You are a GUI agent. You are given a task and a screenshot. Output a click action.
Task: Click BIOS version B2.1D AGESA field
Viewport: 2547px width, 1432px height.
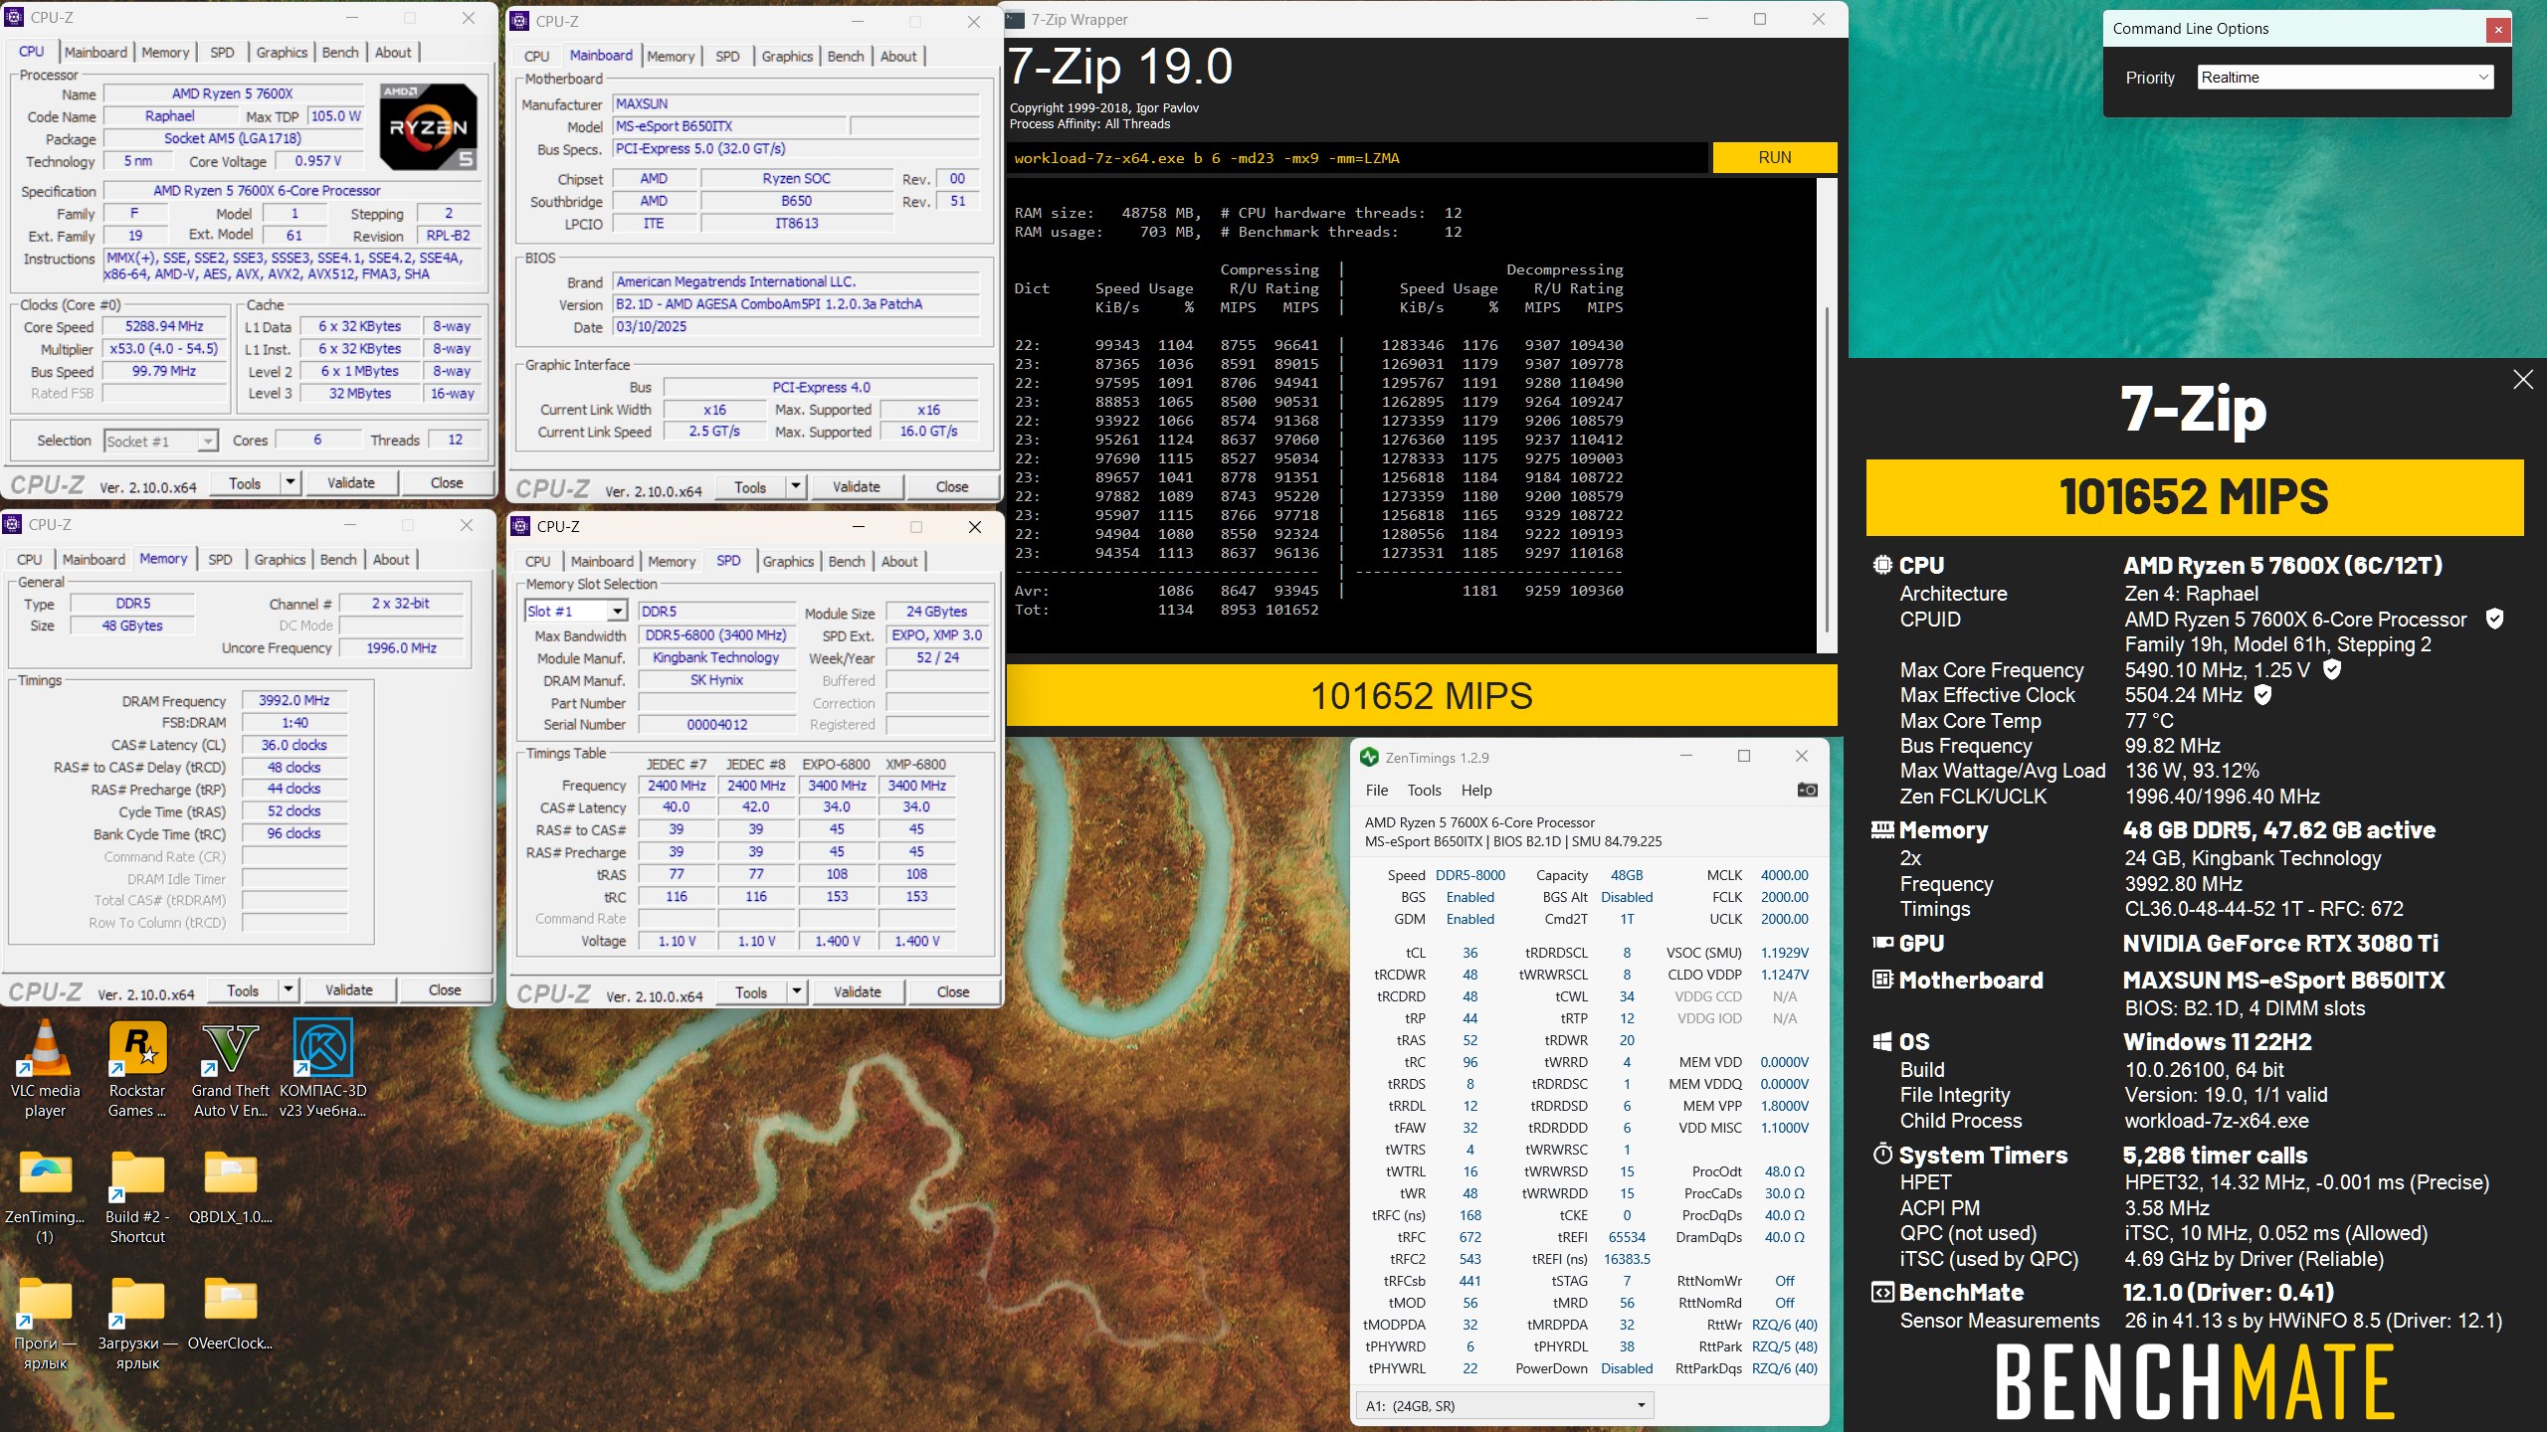(x=796, y=304)
